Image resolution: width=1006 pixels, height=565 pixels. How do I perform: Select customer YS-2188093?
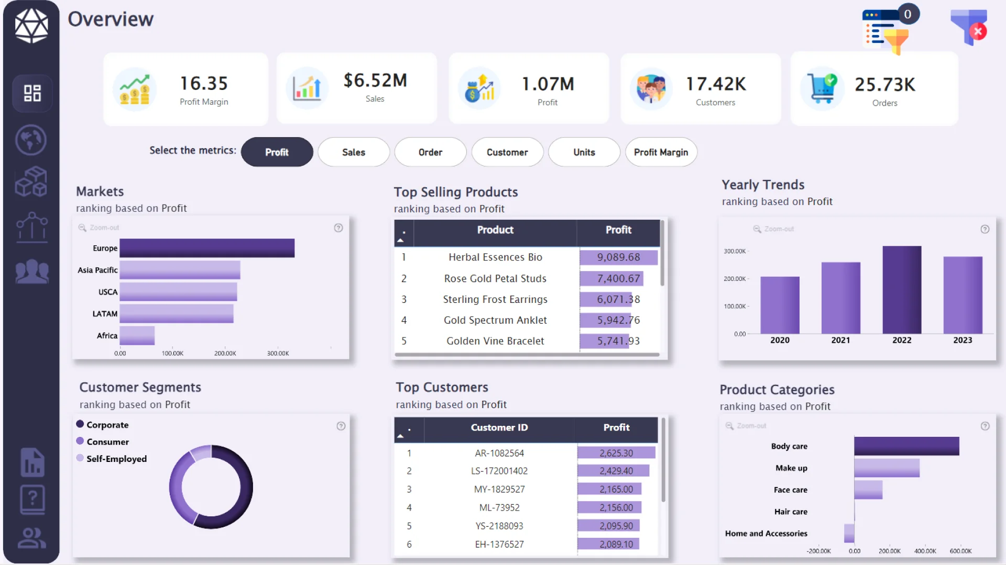tap(526, 526)
